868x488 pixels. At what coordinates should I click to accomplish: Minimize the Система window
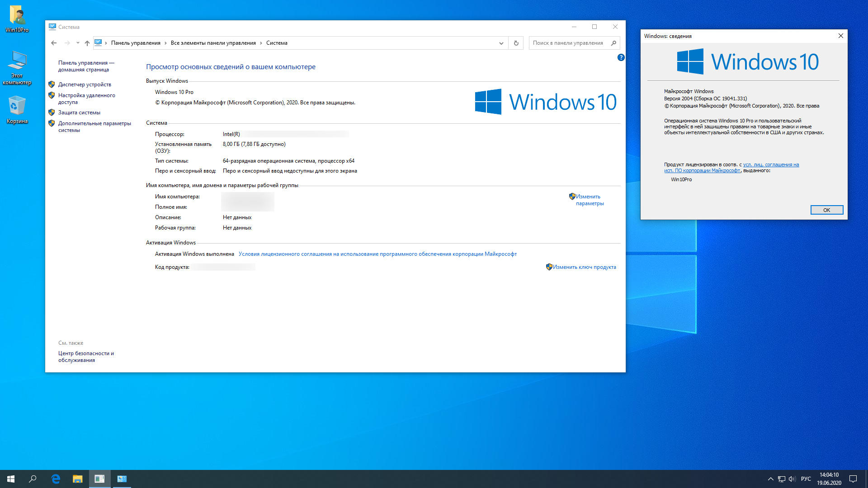(x=574, y=27)
